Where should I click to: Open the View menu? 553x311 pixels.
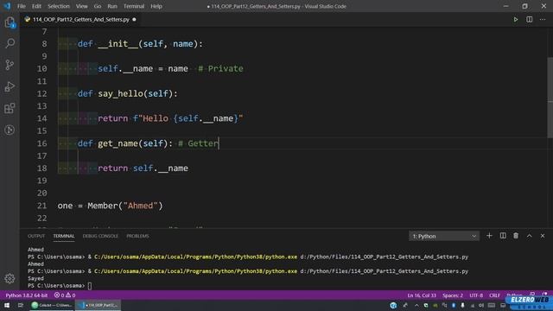pyautogui.click(x=81, y=6)
